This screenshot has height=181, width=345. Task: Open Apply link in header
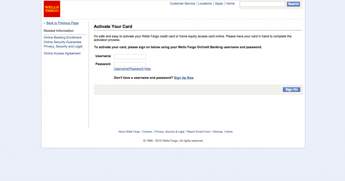click(219, 3)
